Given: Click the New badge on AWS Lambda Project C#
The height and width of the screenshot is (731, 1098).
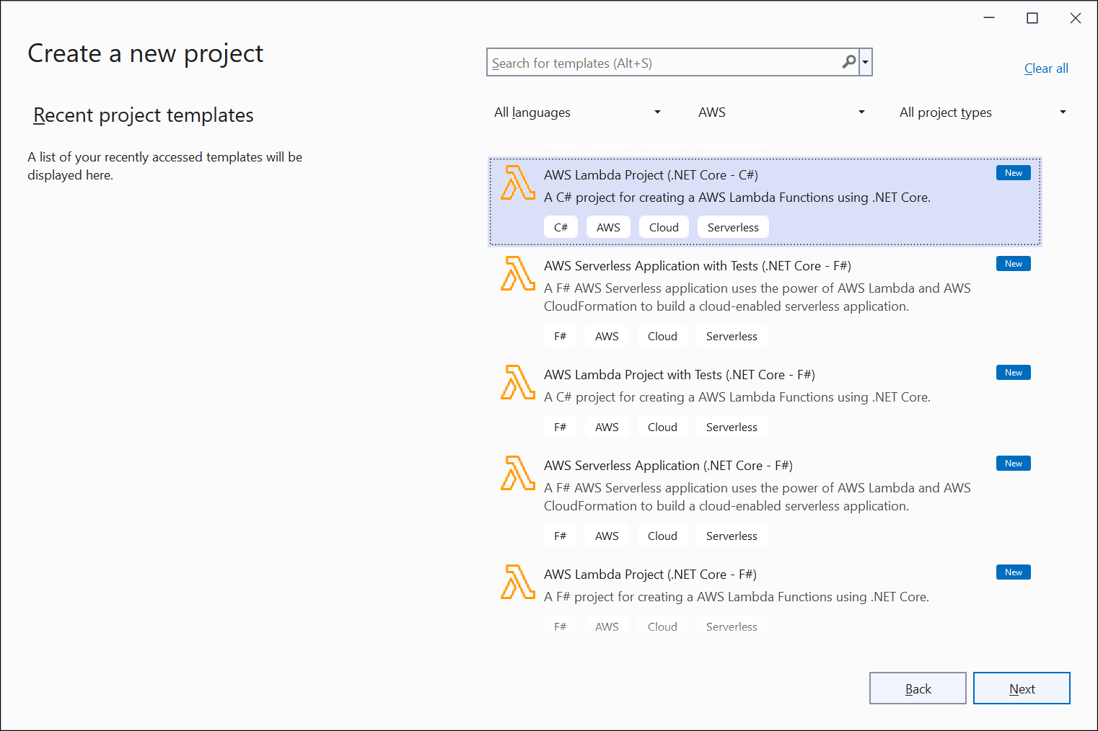Looking at the screenshot, I should 1013,173.
